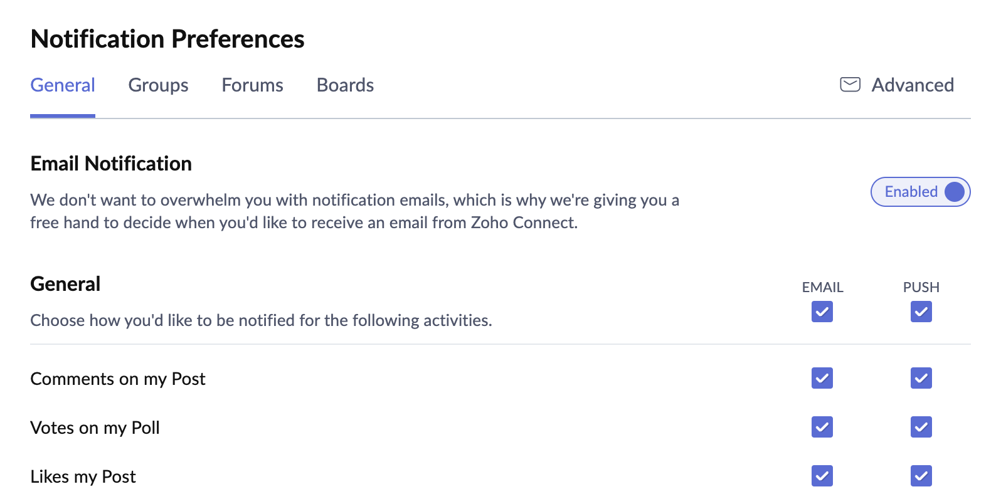996x499 pixels.
Task: Click the PUSH column header
Action: point(921,287)
